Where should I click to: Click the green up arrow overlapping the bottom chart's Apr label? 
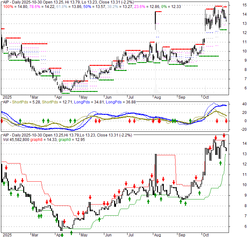(62, 235)
